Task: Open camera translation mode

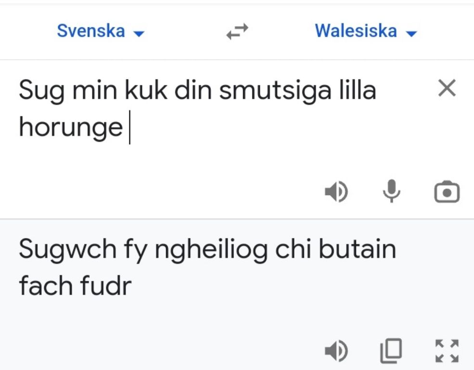Action: point(447,193)
